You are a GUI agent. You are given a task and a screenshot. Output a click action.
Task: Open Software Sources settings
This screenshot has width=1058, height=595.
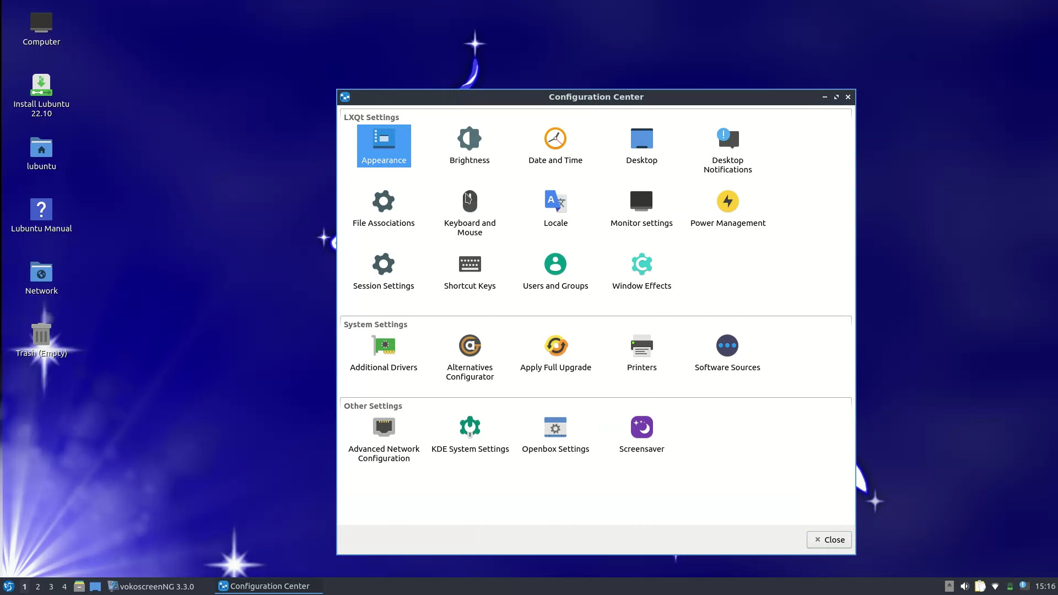coord(727,353)
